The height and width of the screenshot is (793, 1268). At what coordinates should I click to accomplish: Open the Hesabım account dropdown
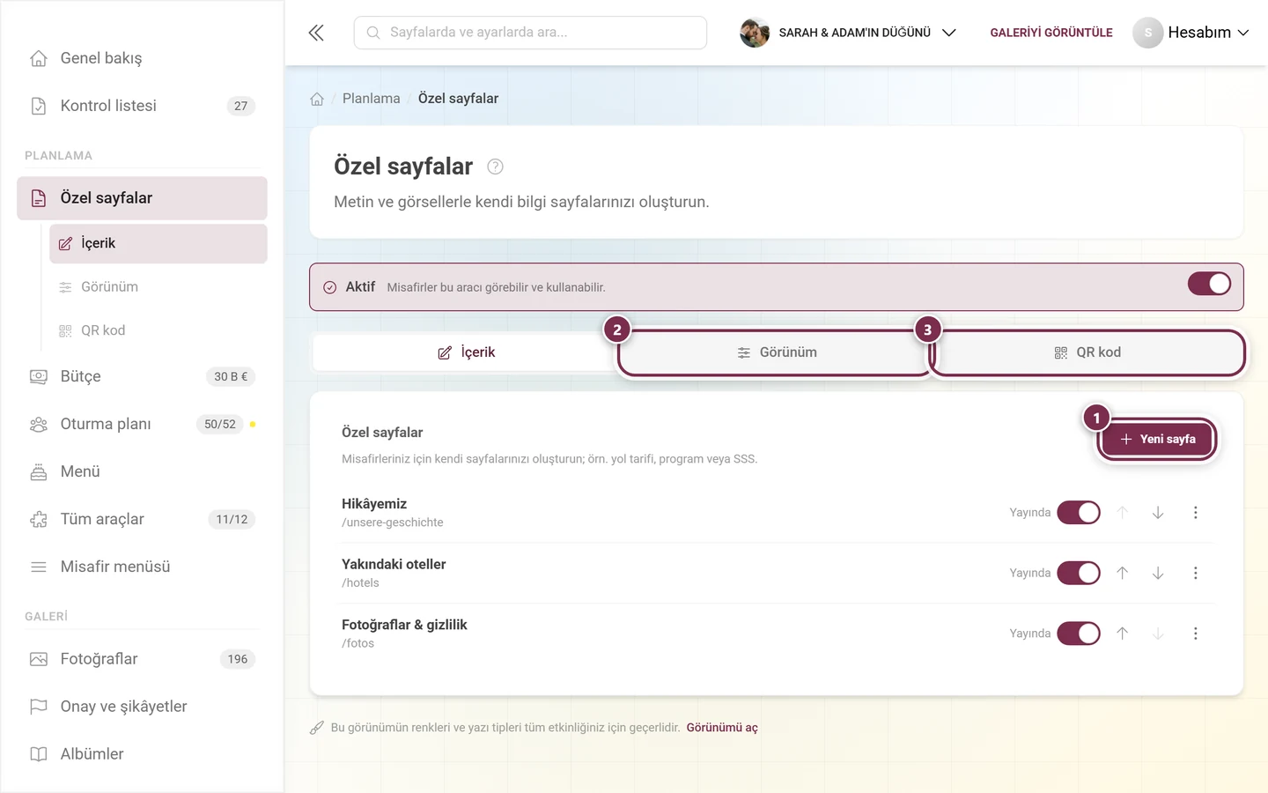[x=1191, y=33]
